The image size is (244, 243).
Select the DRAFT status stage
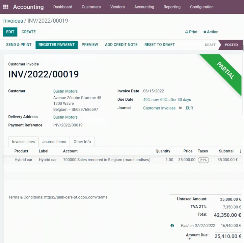point(210,45)
